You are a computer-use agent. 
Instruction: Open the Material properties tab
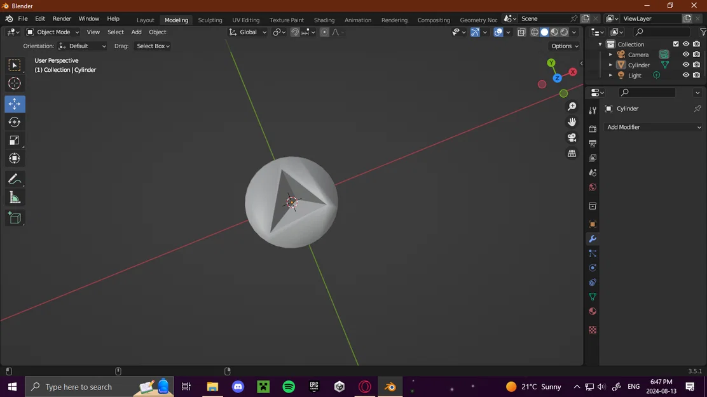point(593,311)
